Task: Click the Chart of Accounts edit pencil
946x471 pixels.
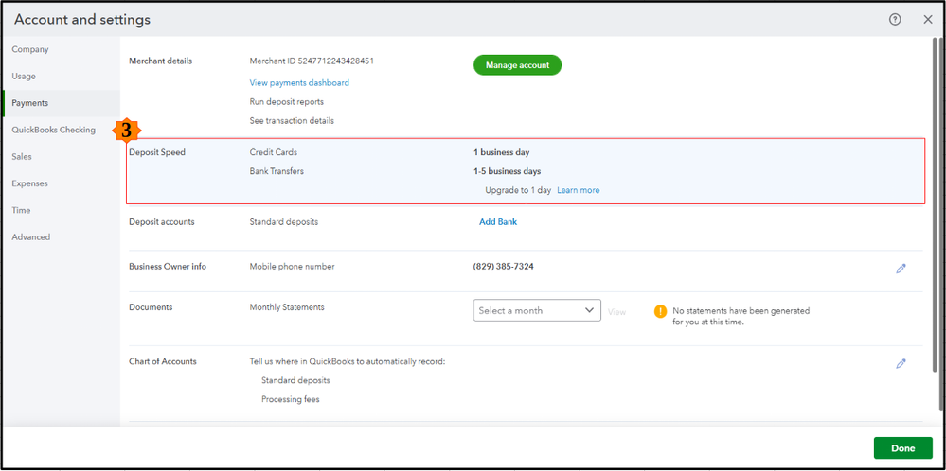Action: tap(901, 363)
